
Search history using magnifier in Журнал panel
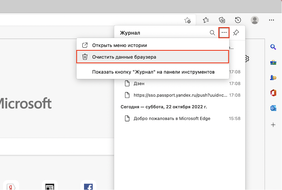212,33
